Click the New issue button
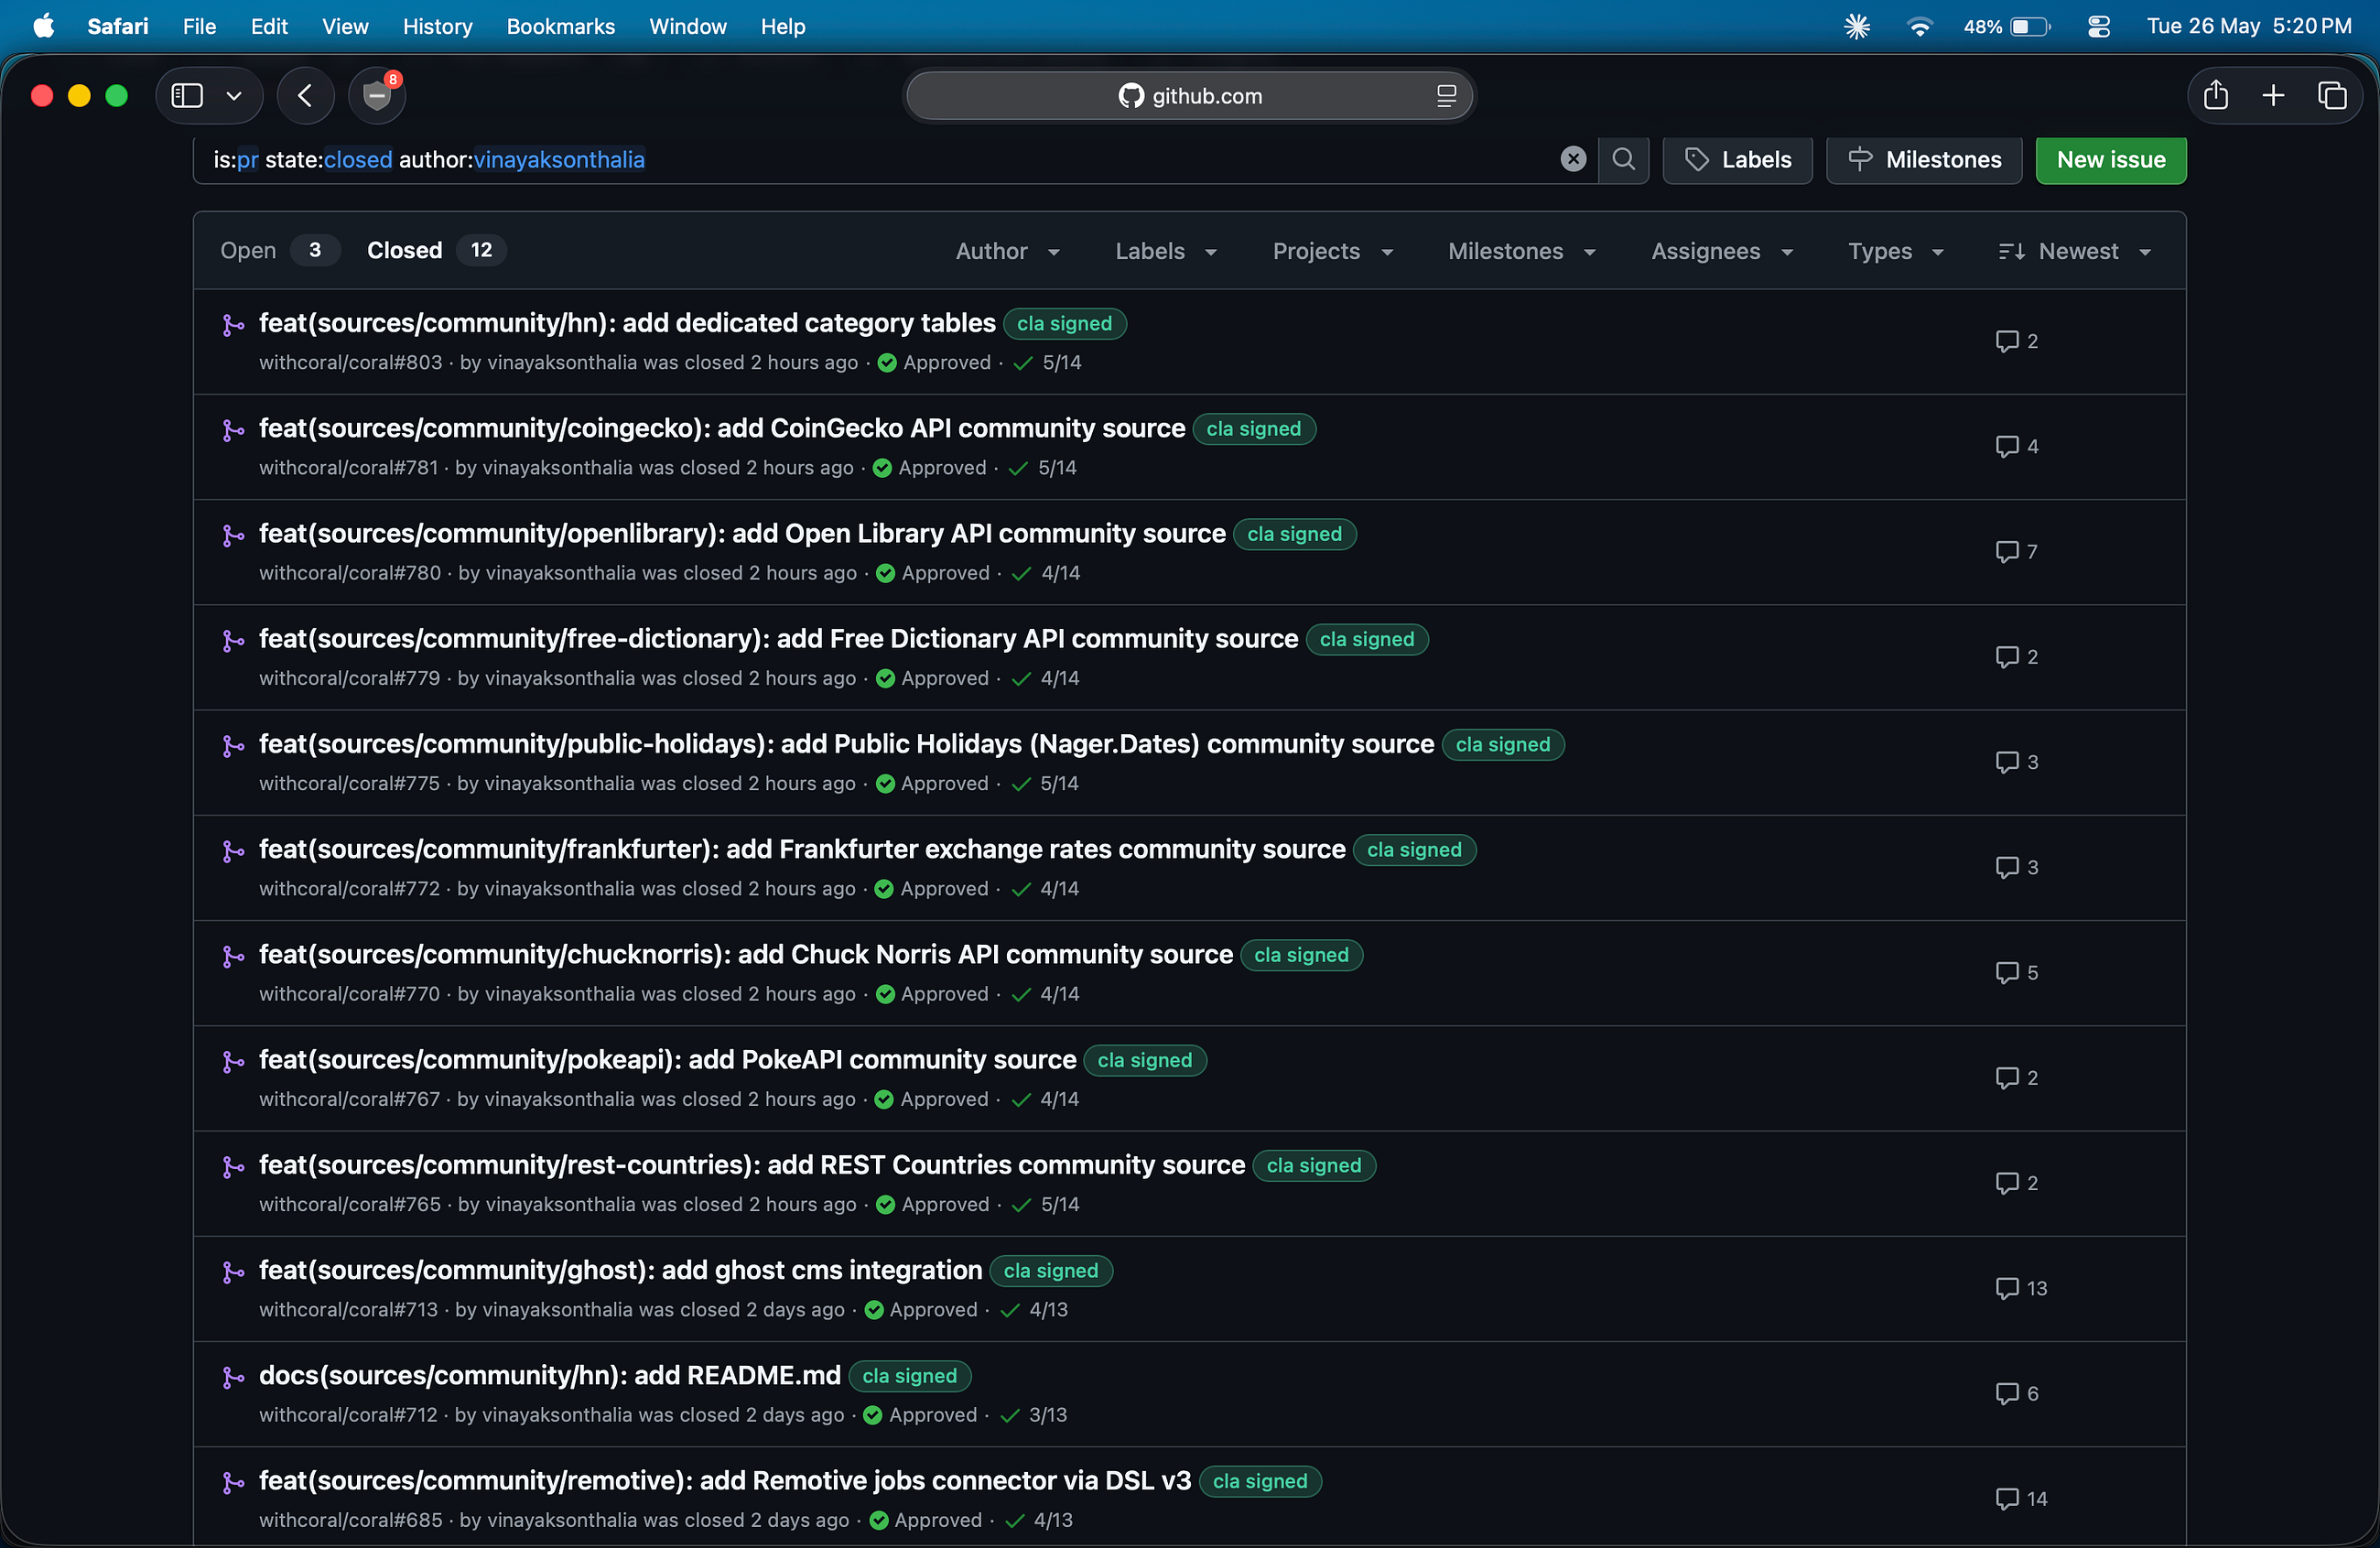The width and height of the screenshot is (2380, 1548). (x=2111, y=159)
